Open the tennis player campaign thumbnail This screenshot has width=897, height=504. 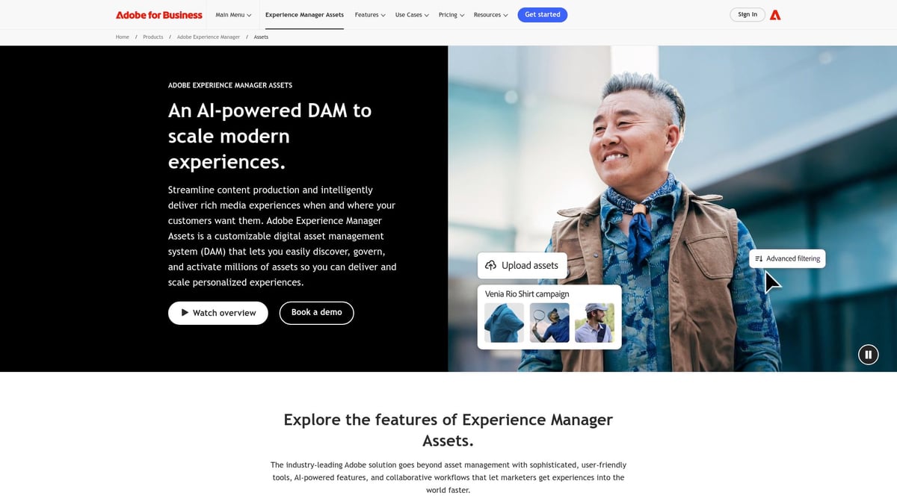click(549, 323)
